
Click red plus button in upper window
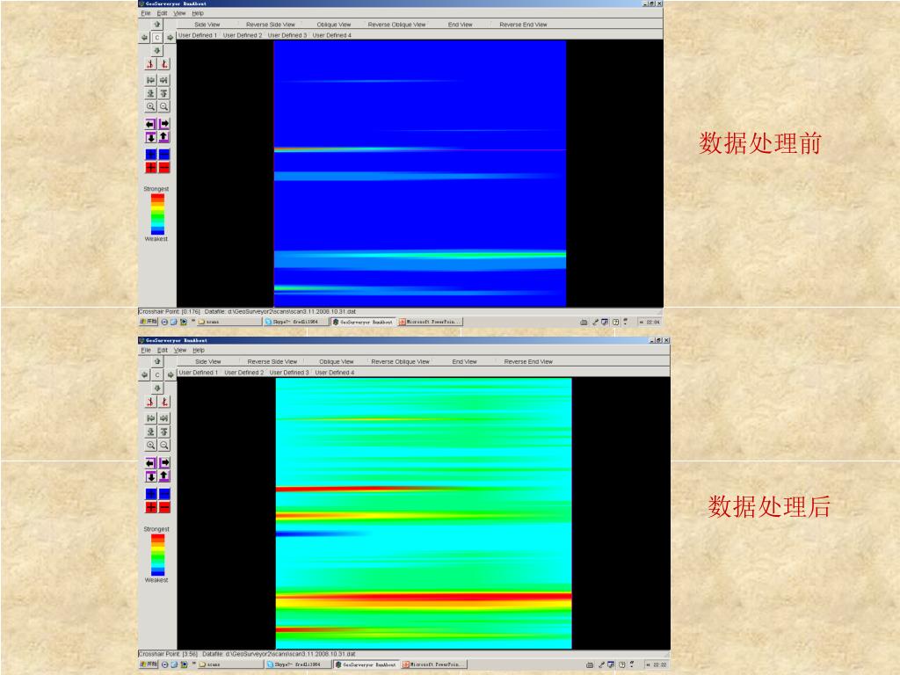coord(150,168)
